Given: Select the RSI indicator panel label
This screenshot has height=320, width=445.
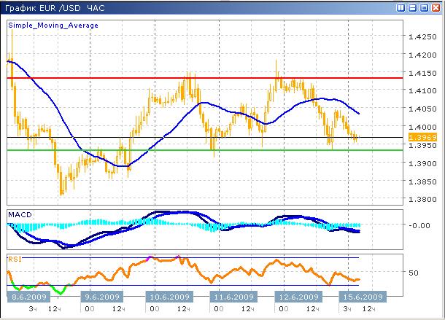Looking at the screenshot, I should 15,258.
